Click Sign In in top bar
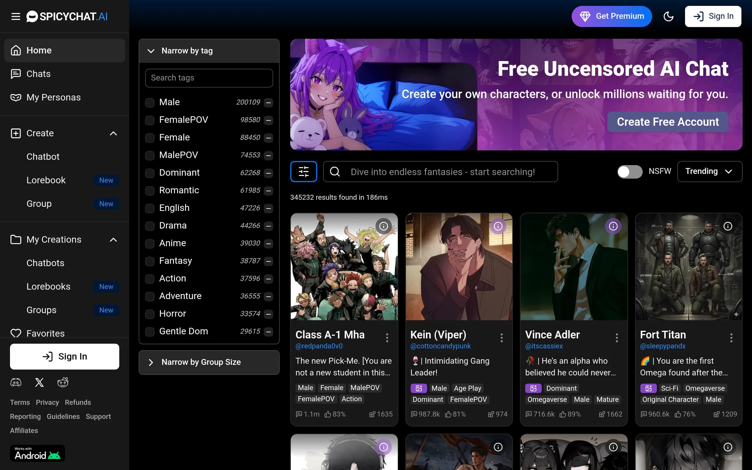The width and height of the screenshot is (752, 470). pos(713,16)
